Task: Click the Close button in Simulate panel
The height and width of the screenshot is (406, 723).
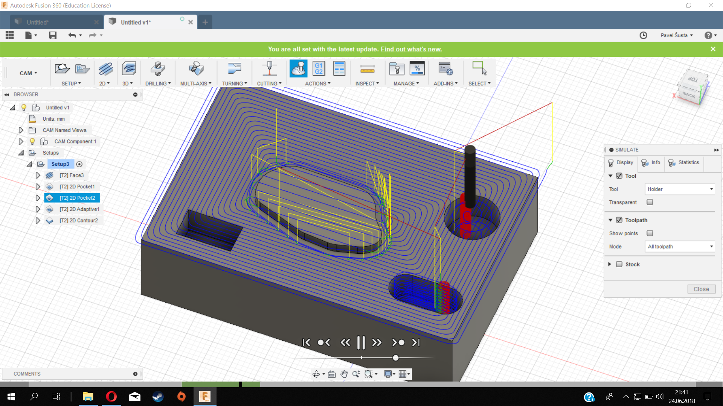Action: click(x=701, y=289)
